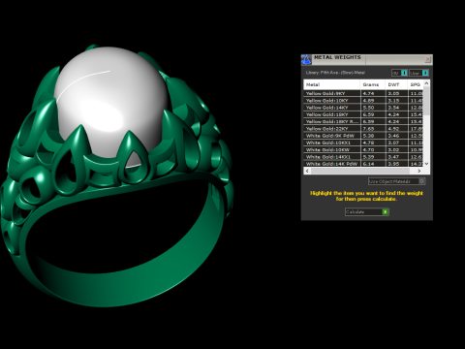Toggle the SV library switch

399,73
